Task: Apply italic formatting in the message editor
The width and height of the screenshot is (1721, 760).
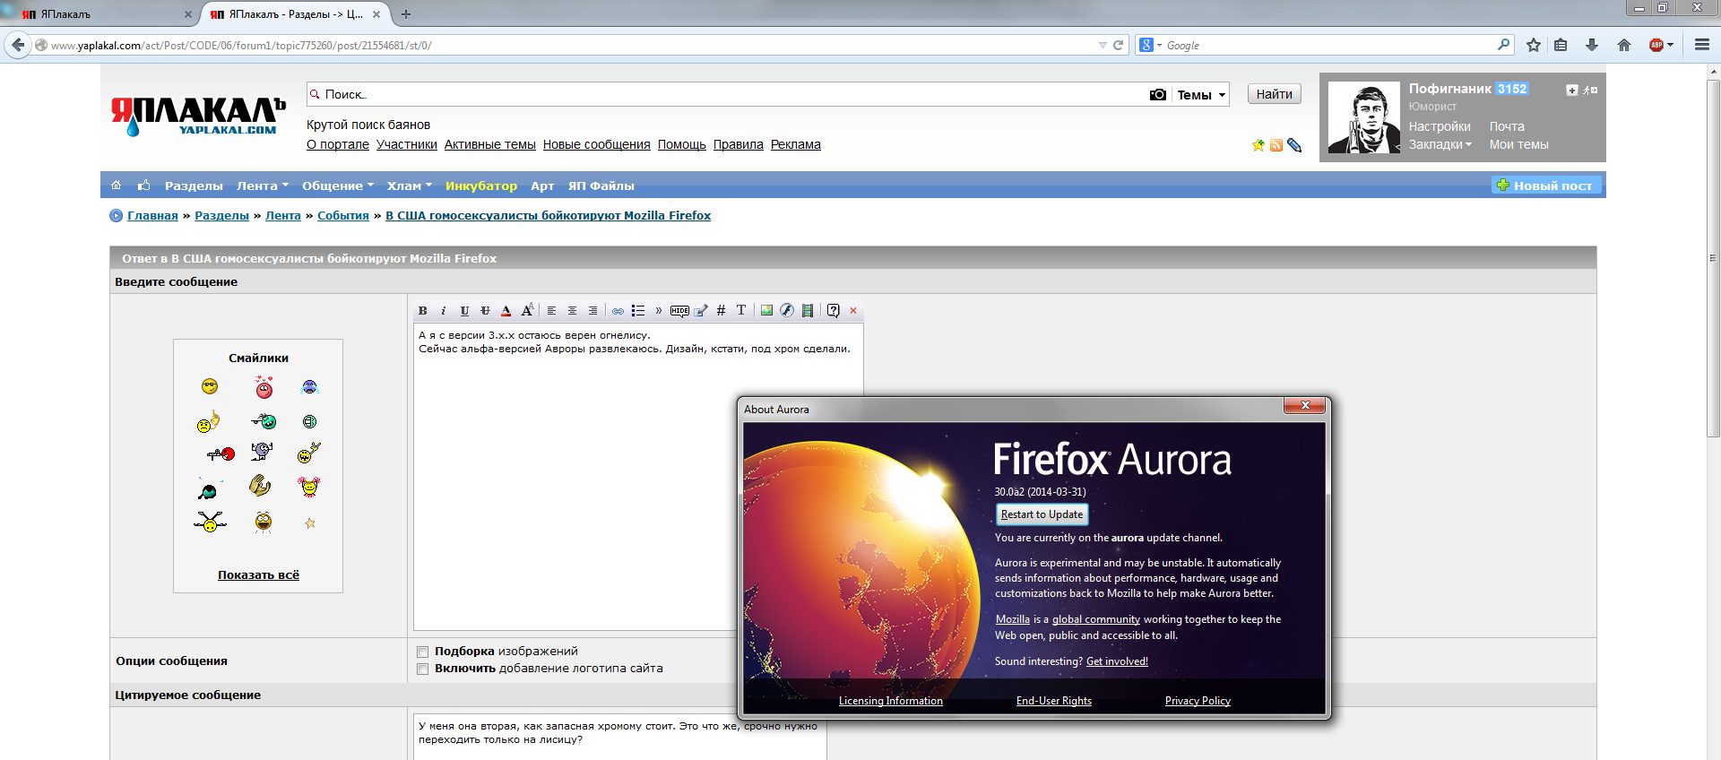Action: tap(443, 311)
